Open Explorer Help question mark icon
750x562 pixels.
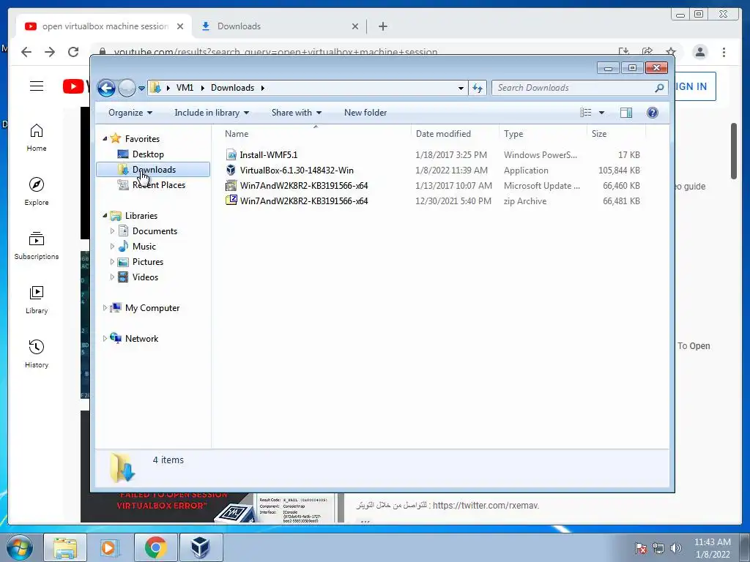pyautogui.click(x=653, y=113)
